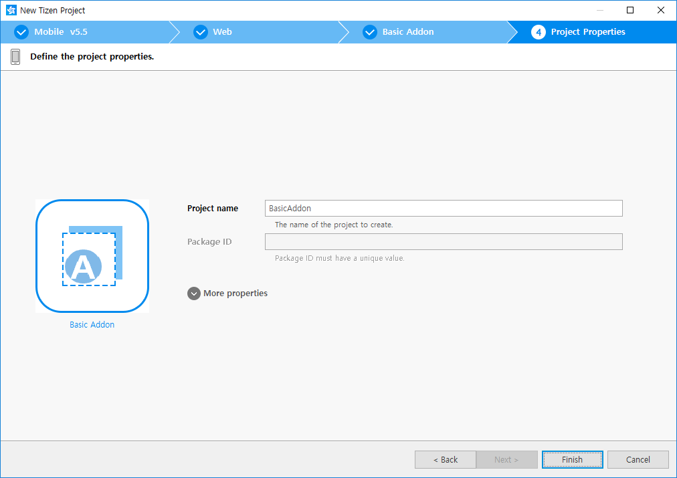Close the New Tizen Project window
Screen dimensions: 677x478
coord(661,10)
